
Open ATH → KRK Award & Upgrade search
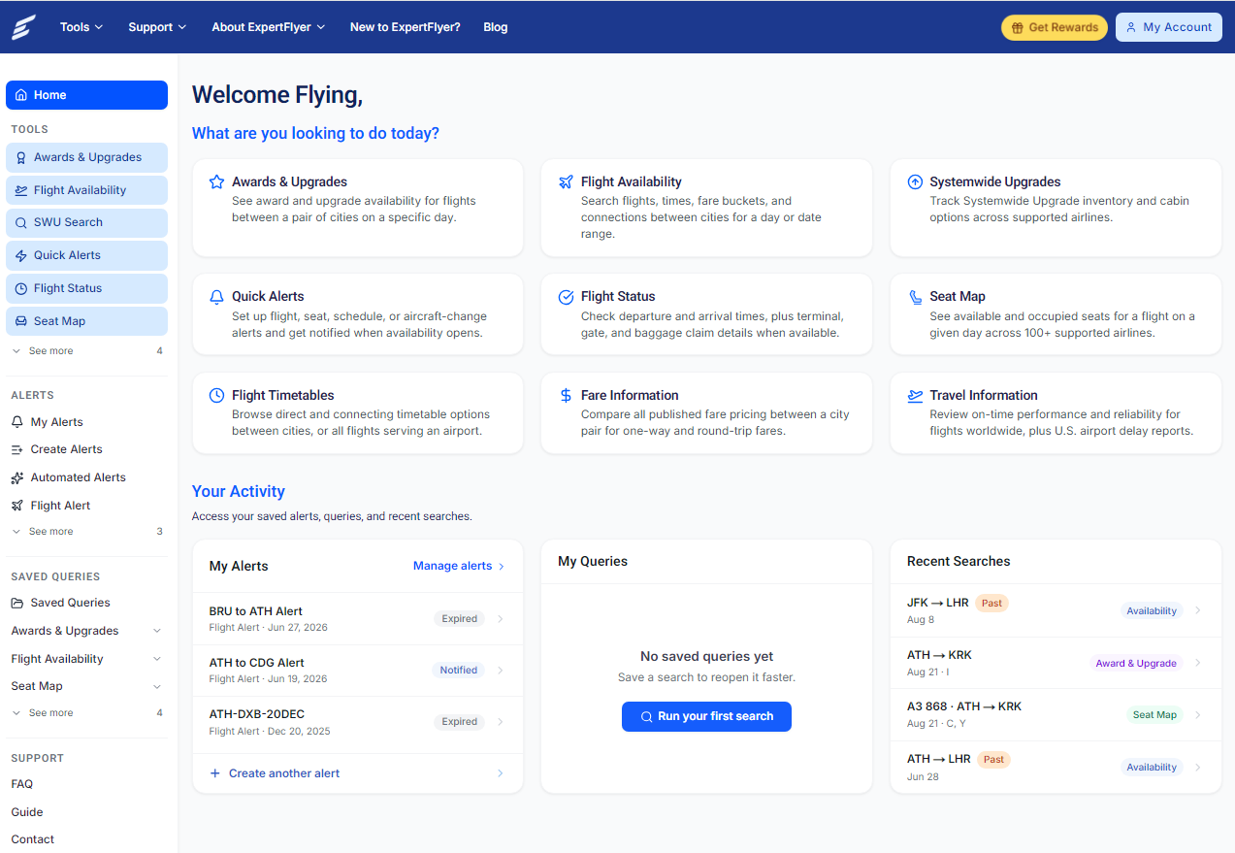pos(1056,663)
